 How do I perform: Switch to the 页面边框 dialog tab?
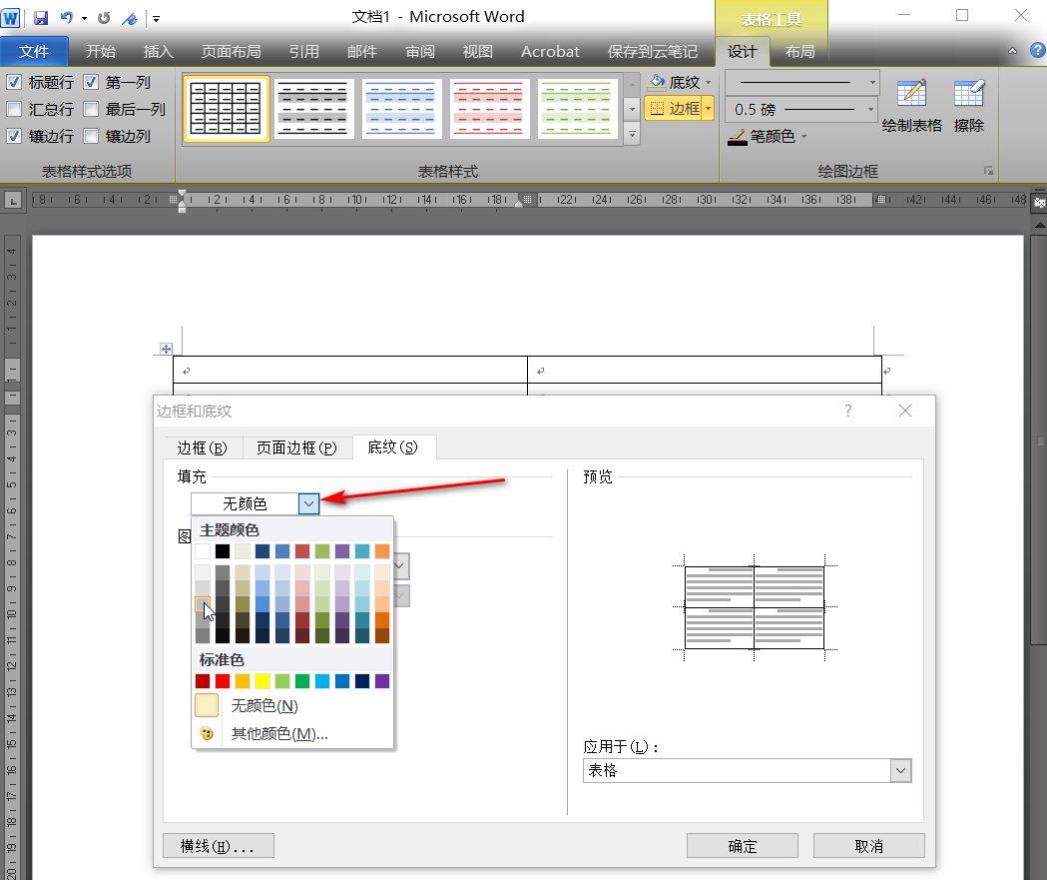tap(297, 447)
